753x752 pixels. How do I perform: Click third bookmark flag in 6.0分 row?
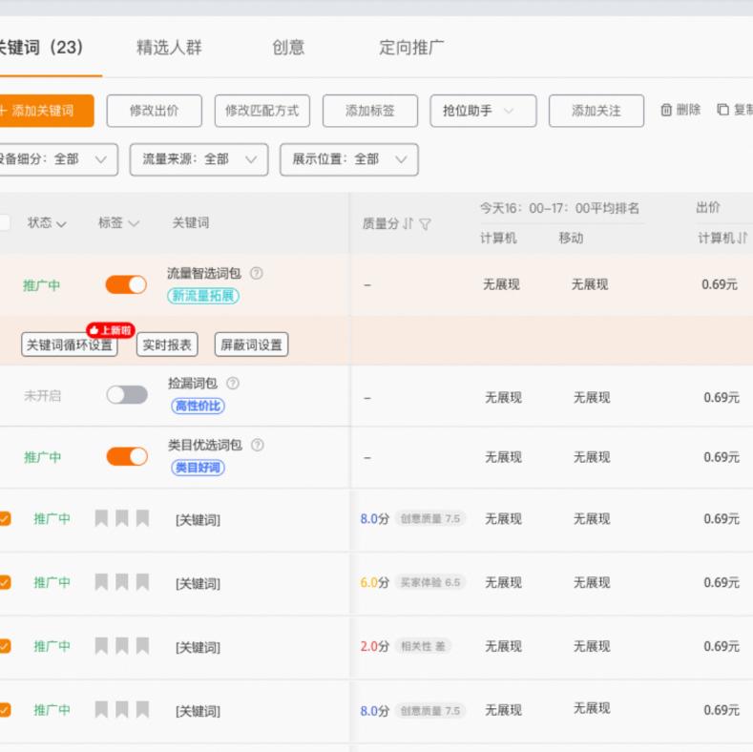142,582
